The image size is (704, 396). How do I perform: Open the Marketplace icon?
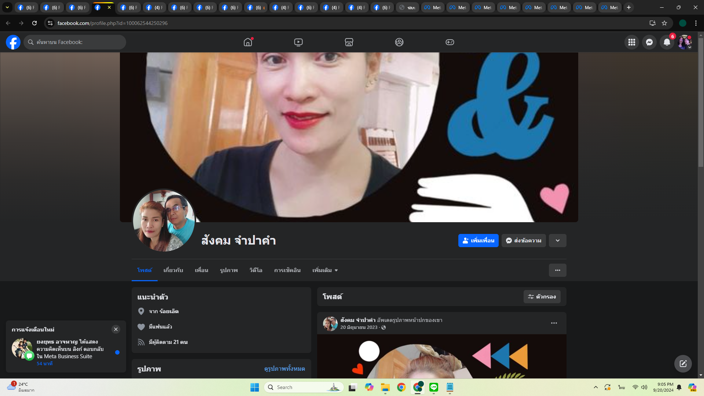pyautogui.click(x=349, y=42)
